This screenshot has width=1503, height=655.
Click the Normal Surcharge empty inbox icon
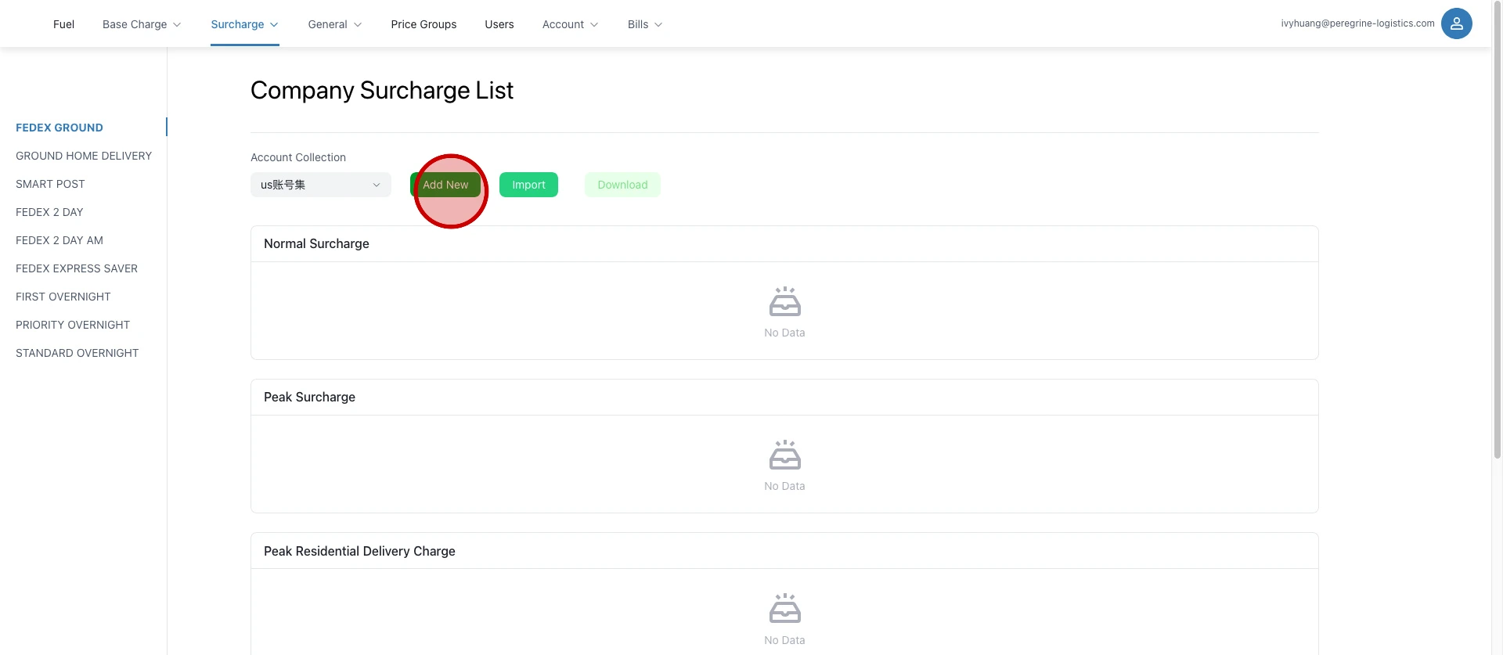[784, 301]
